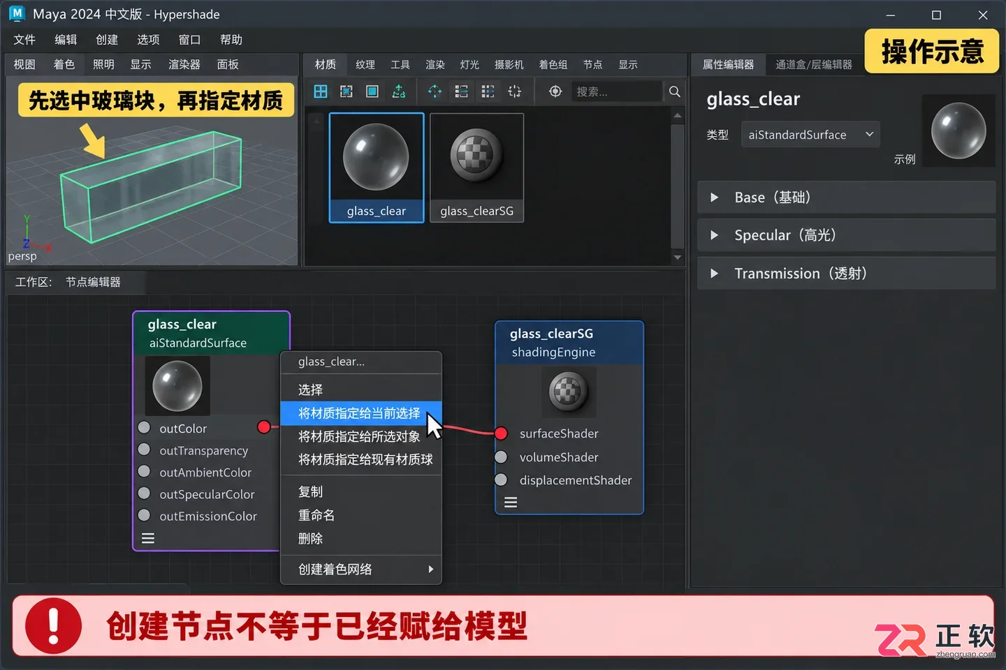Click the Maya application logo icon
1006x670 pixels.
17,13
